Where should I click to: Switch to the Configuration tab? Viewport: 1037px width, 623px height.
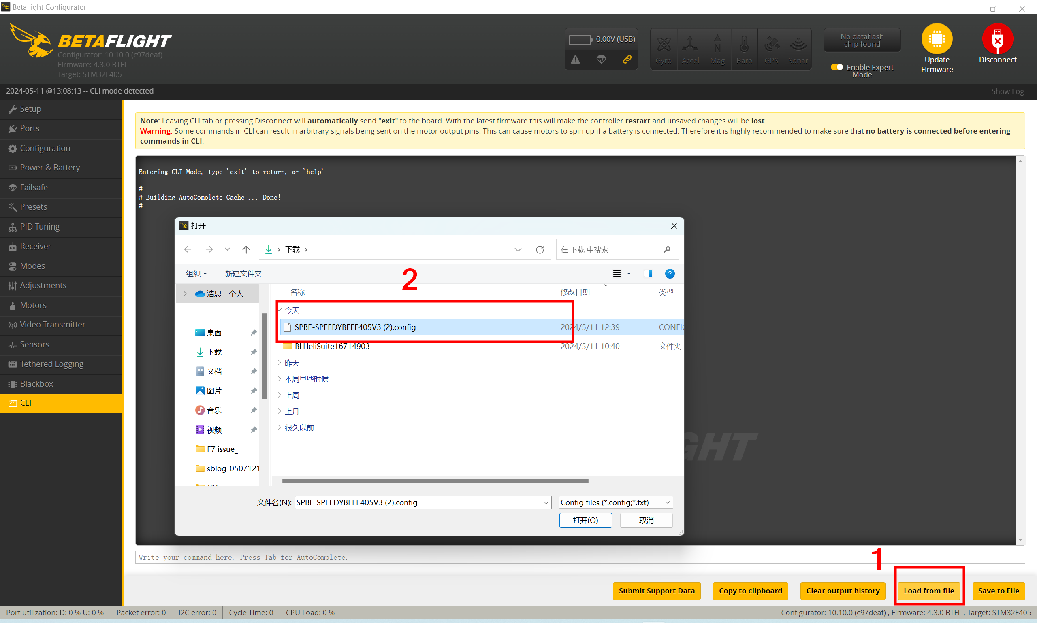(x=61, y=148)
